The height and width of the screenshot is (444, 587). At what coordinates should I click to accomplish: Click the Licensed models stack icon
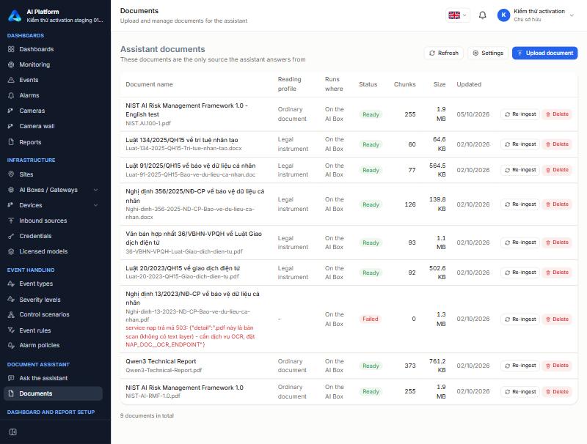click(11, 251)
